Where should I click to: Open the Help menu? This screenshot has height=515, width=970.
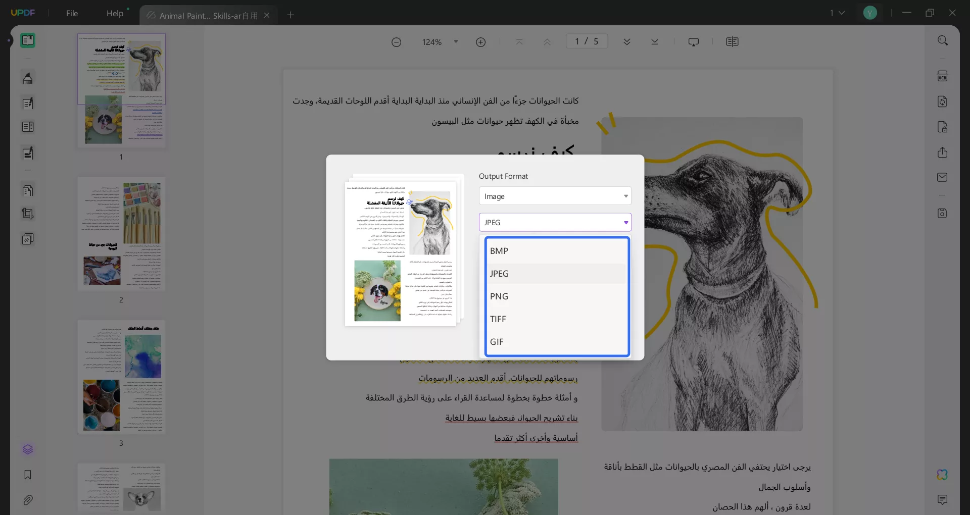click(115, 14)
